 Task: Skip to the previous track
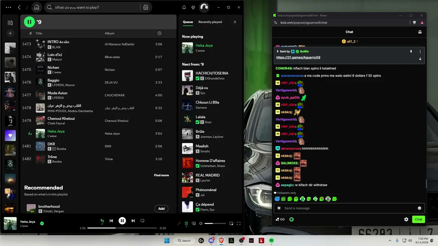pyautogui.click(x=111, y=221)
